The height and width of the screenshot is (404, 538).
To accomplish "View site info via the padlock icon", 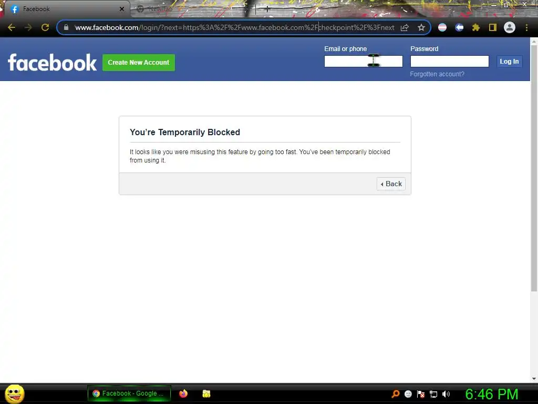I will 66,27.
